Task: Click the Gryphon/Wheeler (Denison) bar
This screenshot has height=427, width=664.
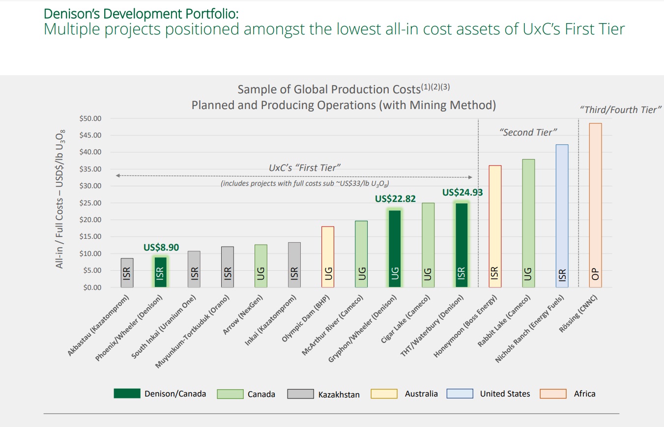Action: [395, 249]
